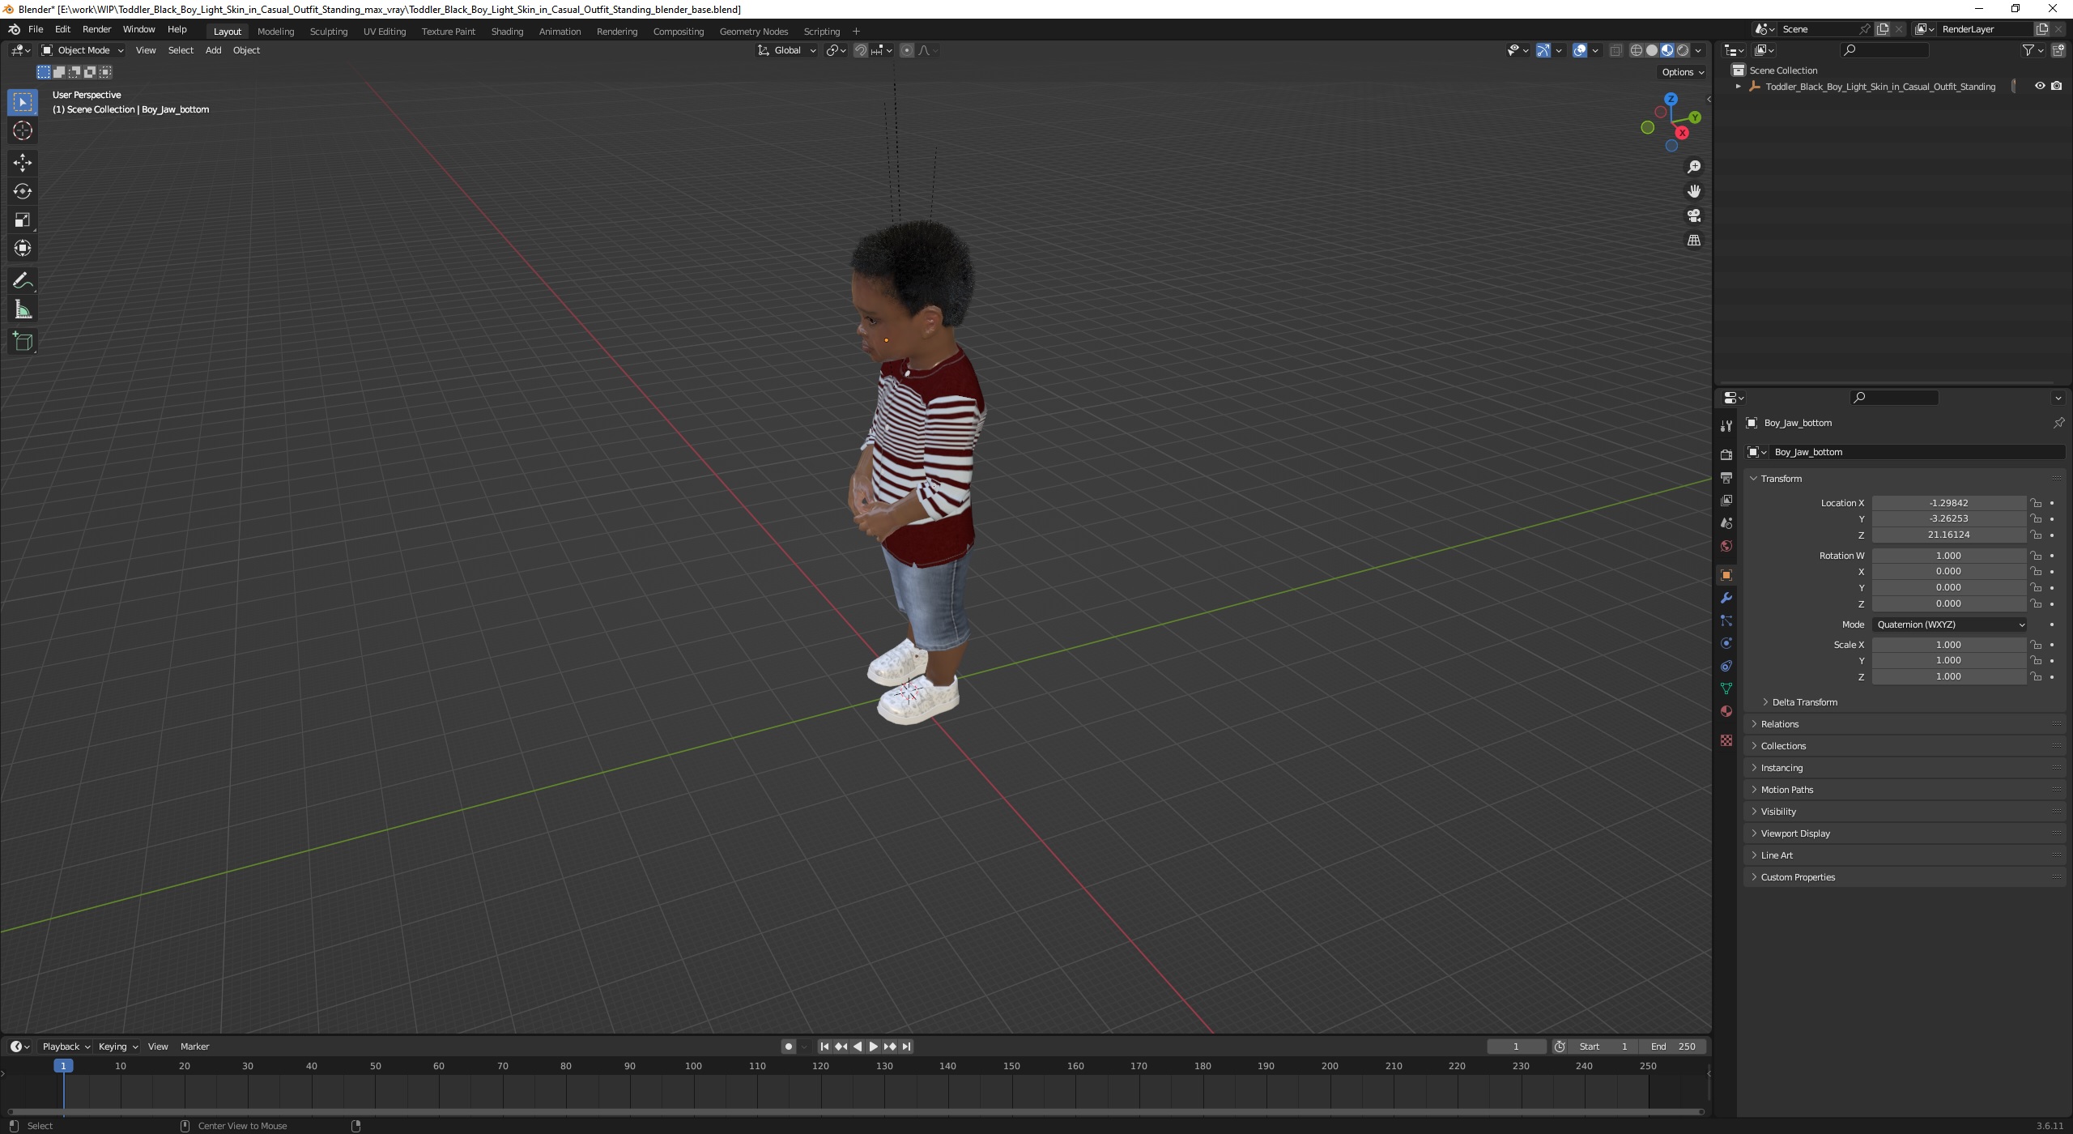The image size is (2073, 1134).
Task: Open the Object Mode dropdown
Action: coord(83,50)
